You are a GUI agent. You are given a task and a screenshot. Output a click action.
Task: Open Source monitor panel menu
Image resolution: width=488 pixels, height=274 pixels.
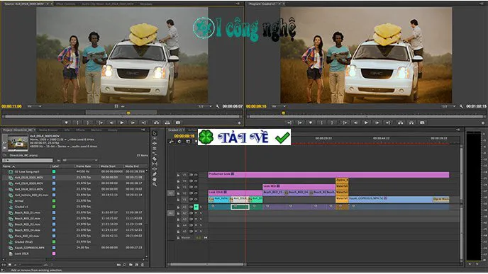pos(238,4)
